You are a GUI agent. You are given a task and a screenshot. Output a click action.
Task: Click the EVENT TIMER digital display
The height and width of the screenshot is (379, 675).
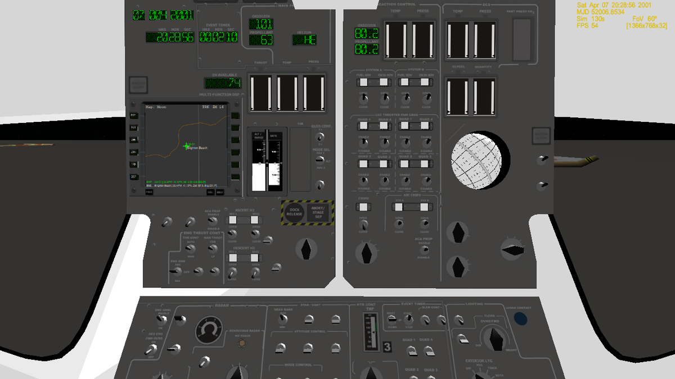tap(220, 37)
